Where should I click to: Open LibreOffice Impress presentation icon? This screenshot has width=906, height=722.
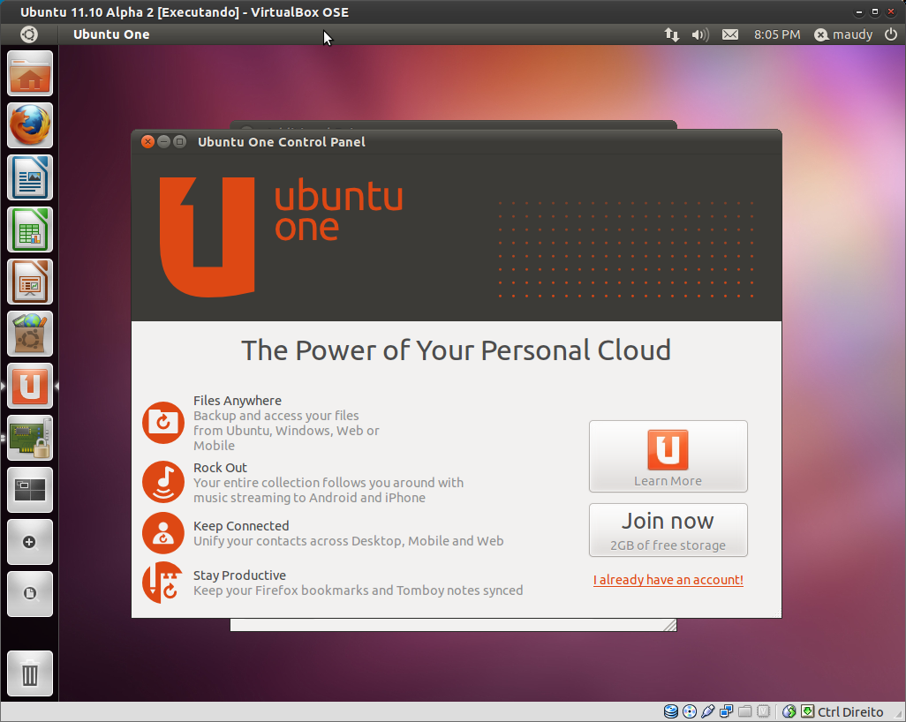(30, 282)
